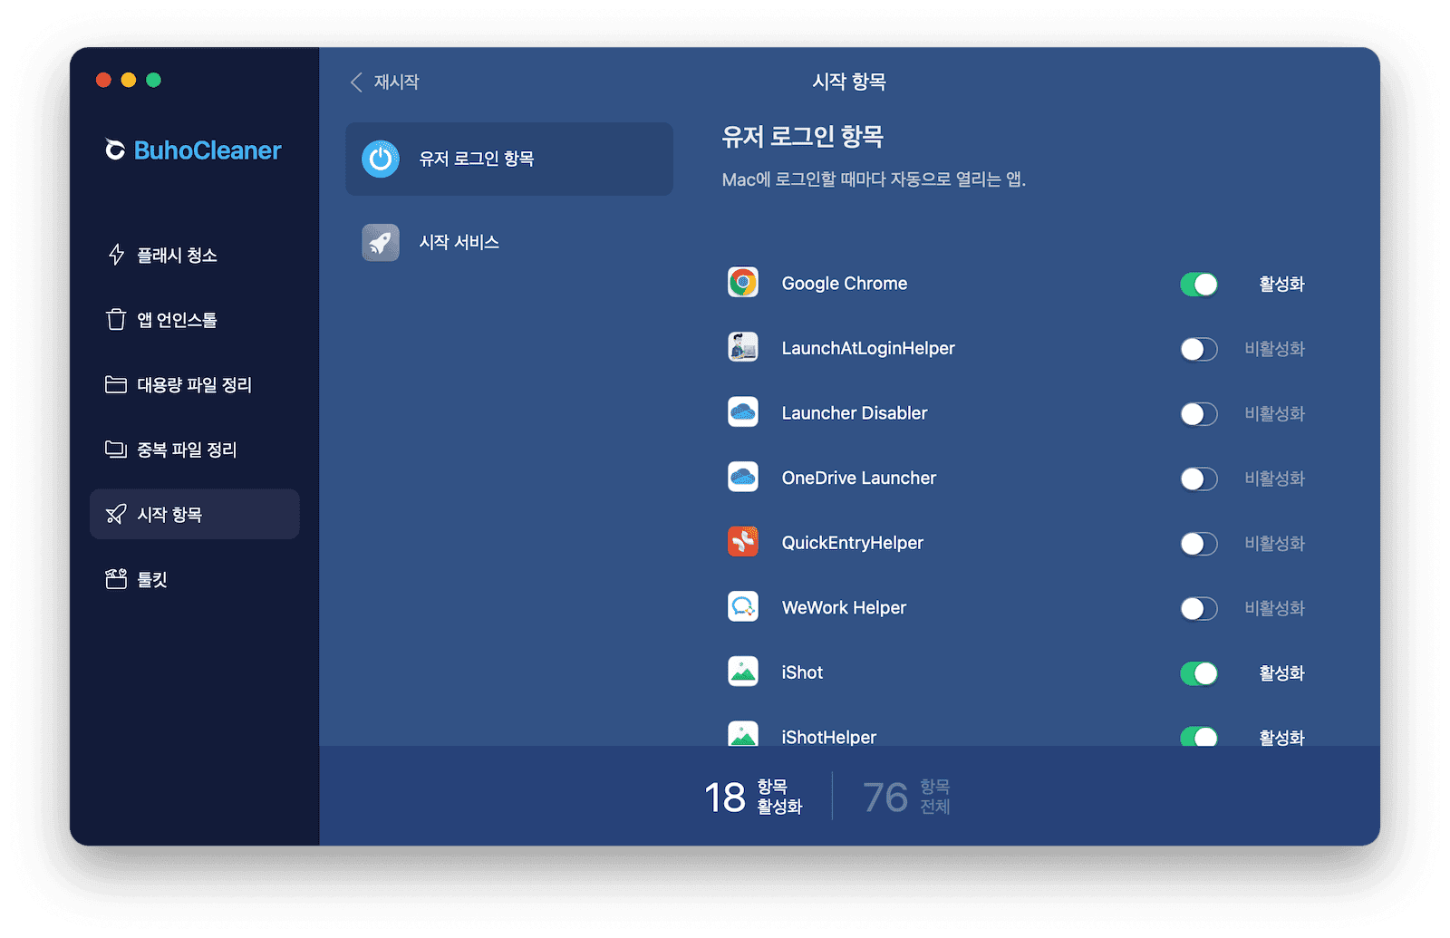Click the 76 항목 전체 counter
This screenshot has width=1450, height=938.
[x=906, y=797]
